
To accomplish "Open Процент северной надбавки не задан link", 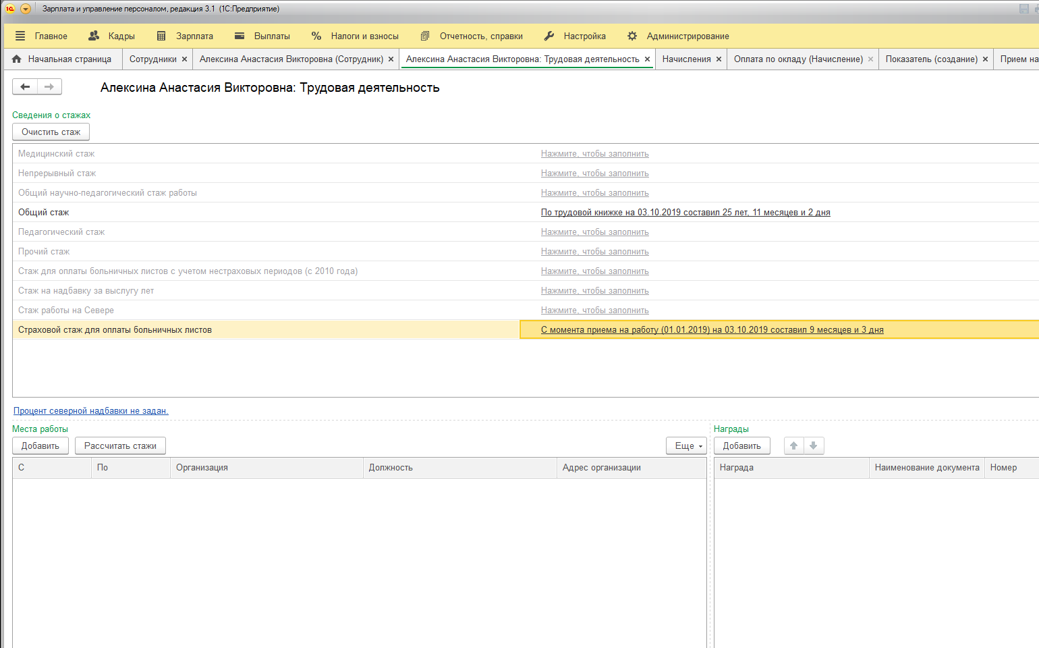I will (91, 410).
